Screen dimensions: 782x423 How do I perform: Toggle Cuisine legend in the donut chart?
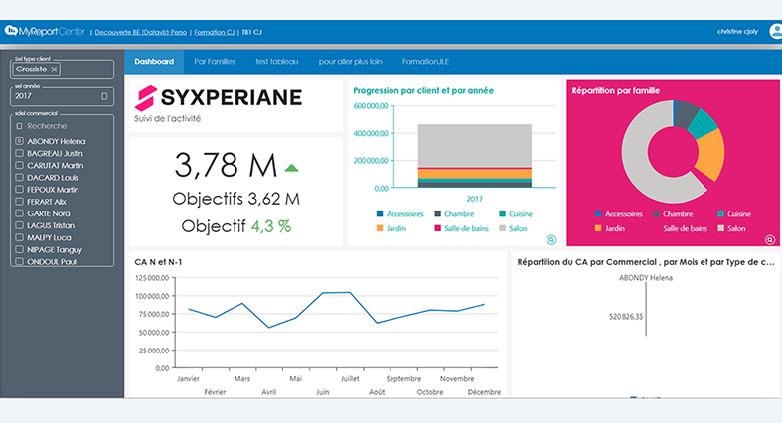734,213
